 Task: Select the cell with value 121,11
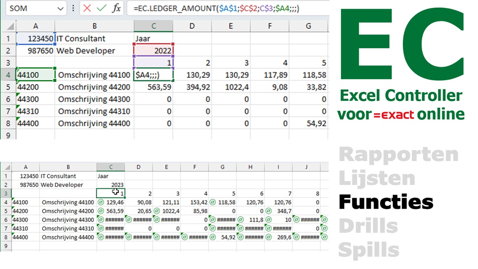tap(167, 202)
